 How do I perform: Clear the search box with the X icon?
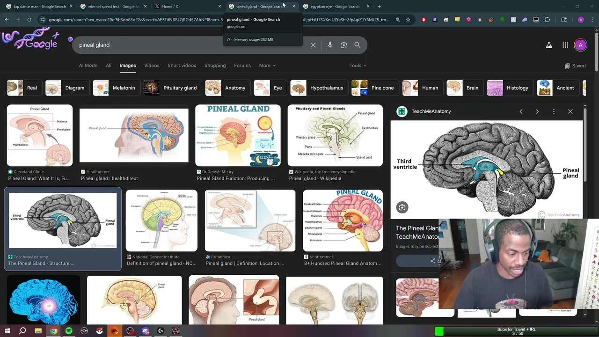[x=313, y=45]
